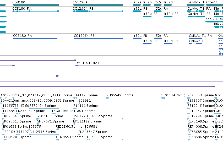The height and width of the screenshot is (141, 223).
Task: Select the GalNAc-T1-PA protein label
Action: pos(200,36)
